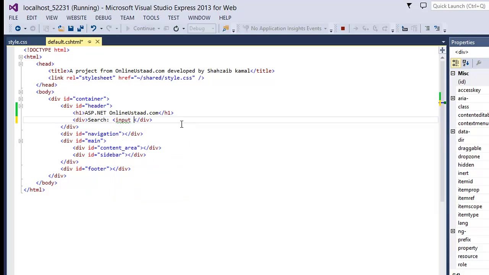The image size is (489, 275).
Task: Stop debugging with the red square icon
Action: pyautogui.click(x=343, y=28)
